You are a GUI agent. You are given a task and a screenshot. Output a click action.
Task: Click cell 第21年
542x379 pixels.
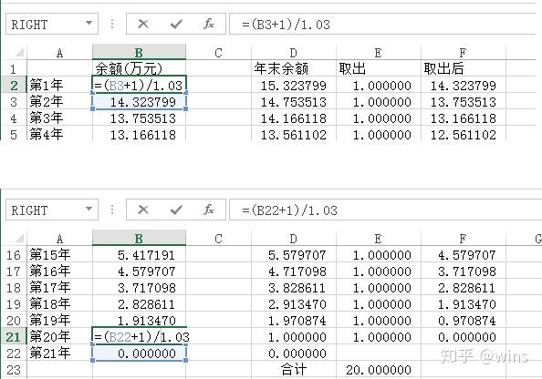tap(59, 353)
